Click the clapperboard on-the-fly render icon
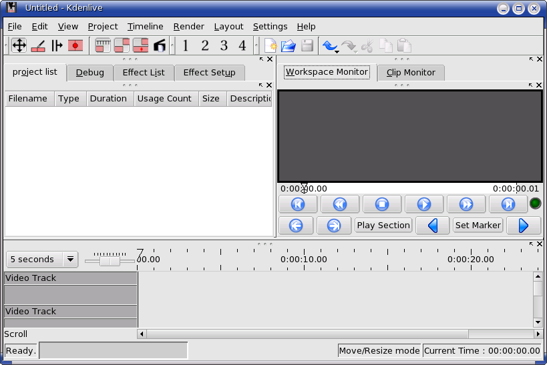Screen dimensions: 547x365 (160, 45)
